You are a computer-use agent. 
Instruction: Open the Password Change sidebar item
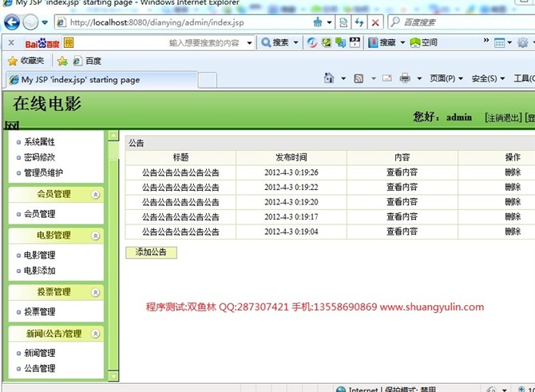coord(39,157)
